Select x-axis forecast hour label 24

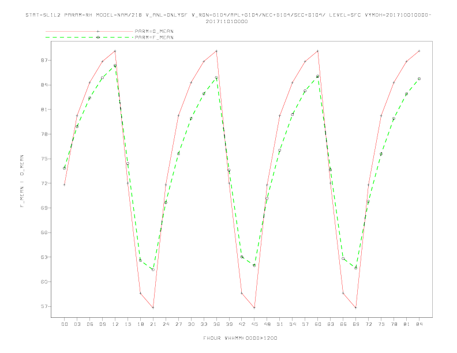click(166, 324)
